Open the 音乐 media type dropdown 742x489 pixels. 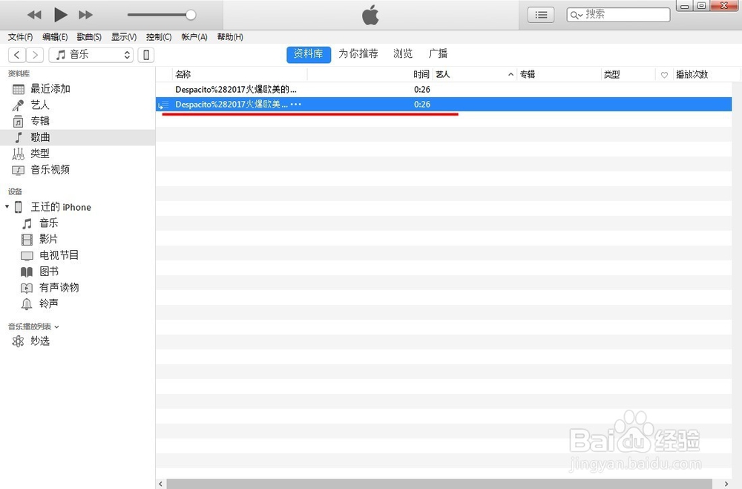pyautogui.click(x=91, y=55)
